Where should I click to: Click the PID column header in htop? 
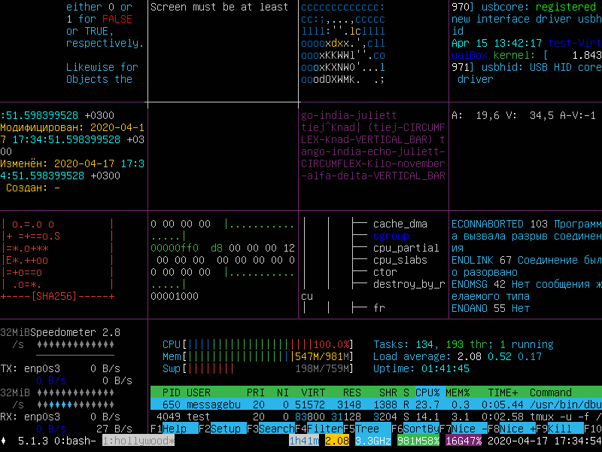pyautogui.click(x=171, y=392)
